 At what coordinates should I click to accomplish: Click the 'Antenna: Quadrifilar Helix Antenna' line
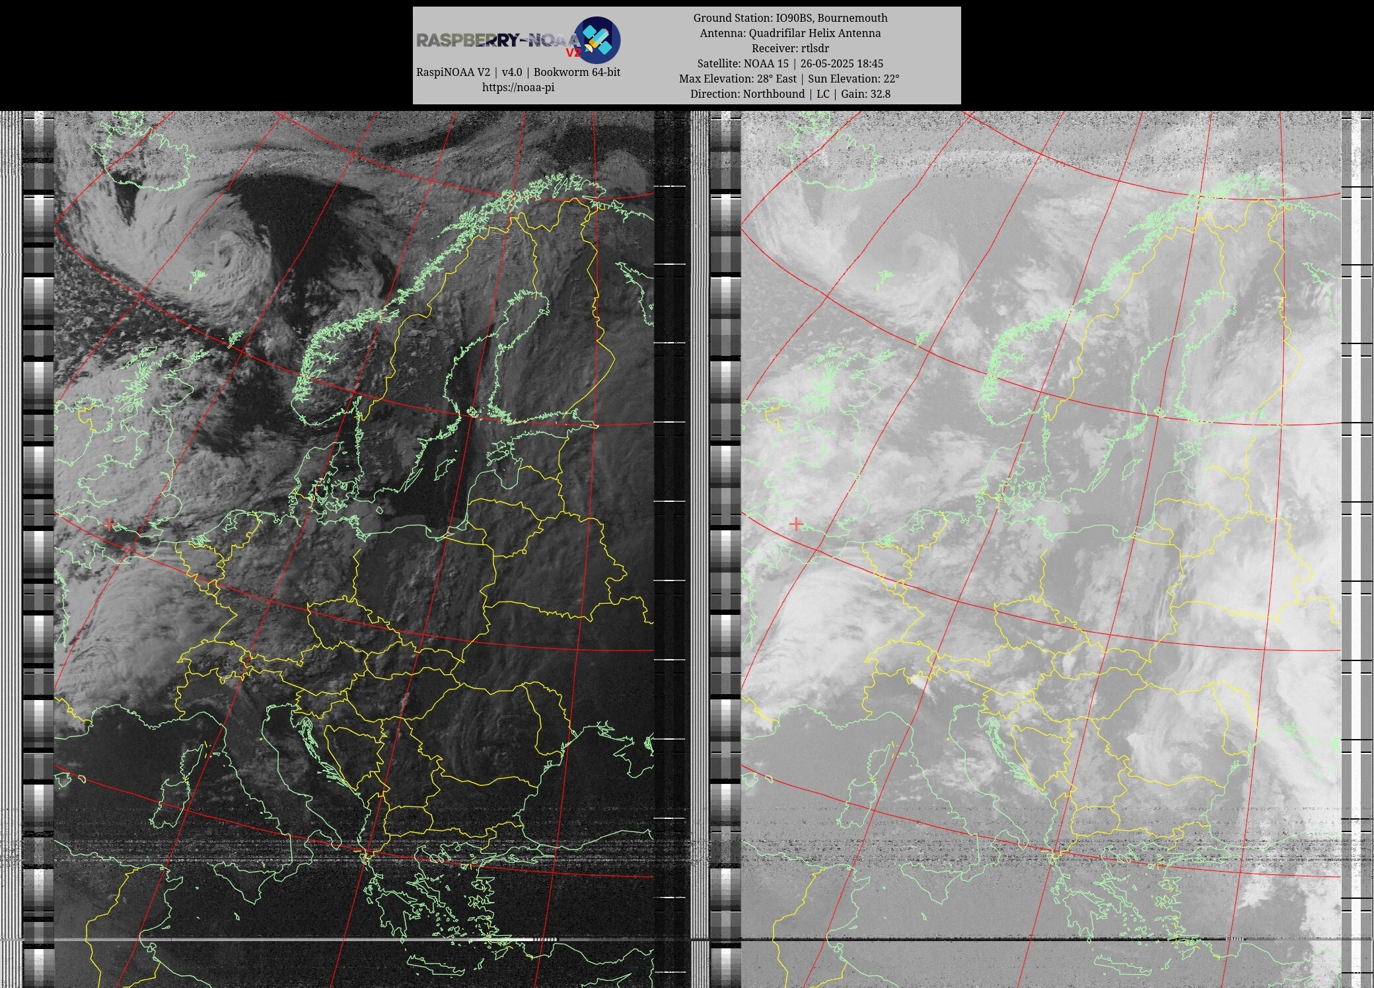tap(790, 33)
